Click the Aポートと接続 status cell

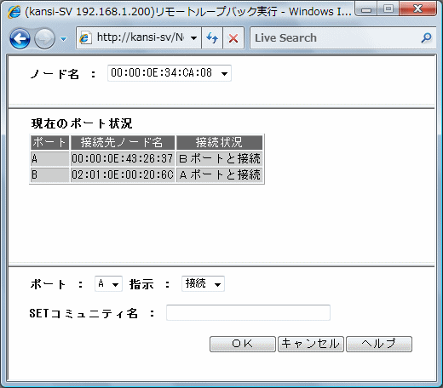(220, 174)
